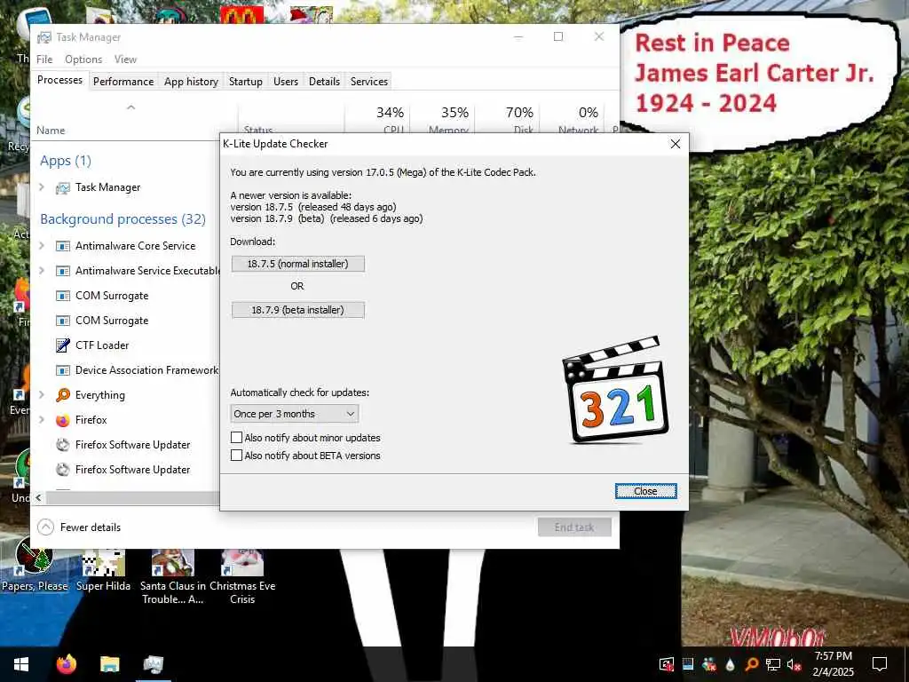Click the Media Player Classic 321 logo

point(615,390)
